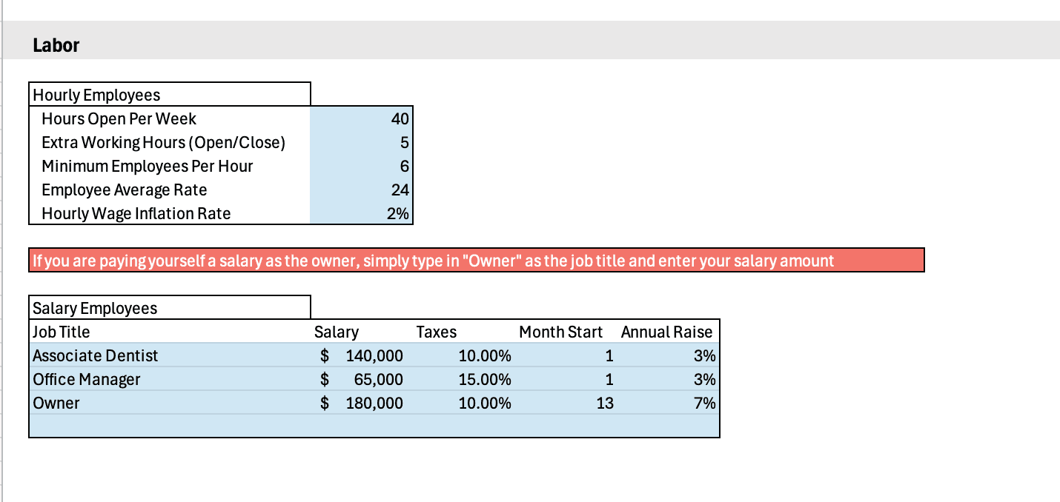Select the Labor section header
Screen dimensions: 1060x502
[x=56, y=45]
